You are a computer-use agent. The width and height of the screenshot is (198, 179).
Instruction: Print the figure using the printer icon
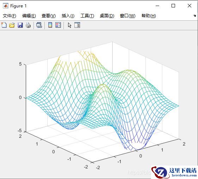pos(28,25)
